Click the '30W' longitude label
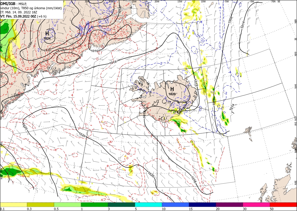The height and width of the screenshot is (211, 297). 111,1
